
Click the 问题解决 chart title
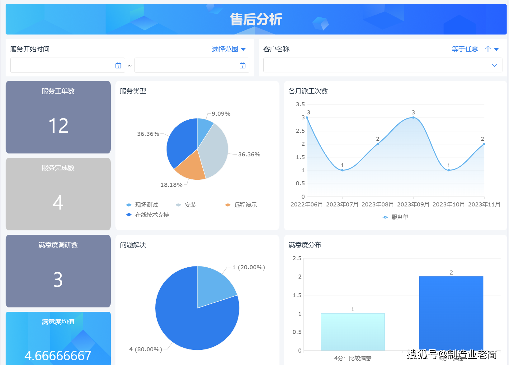click(133, 245)
